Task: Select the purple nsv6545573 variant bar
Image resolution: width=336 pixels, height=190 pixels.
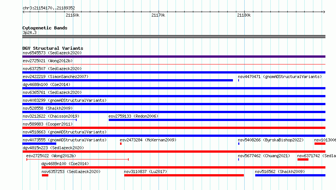Action: coord(174,57)
